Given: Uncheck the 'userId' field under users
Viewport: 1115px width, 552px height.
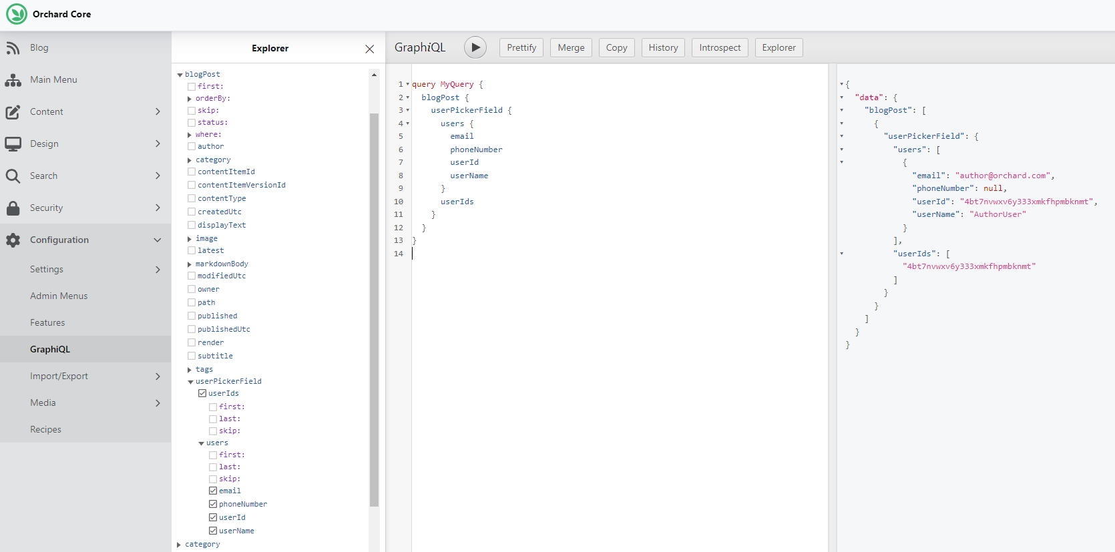Looking at the screenshot, I should pos(213,518).
